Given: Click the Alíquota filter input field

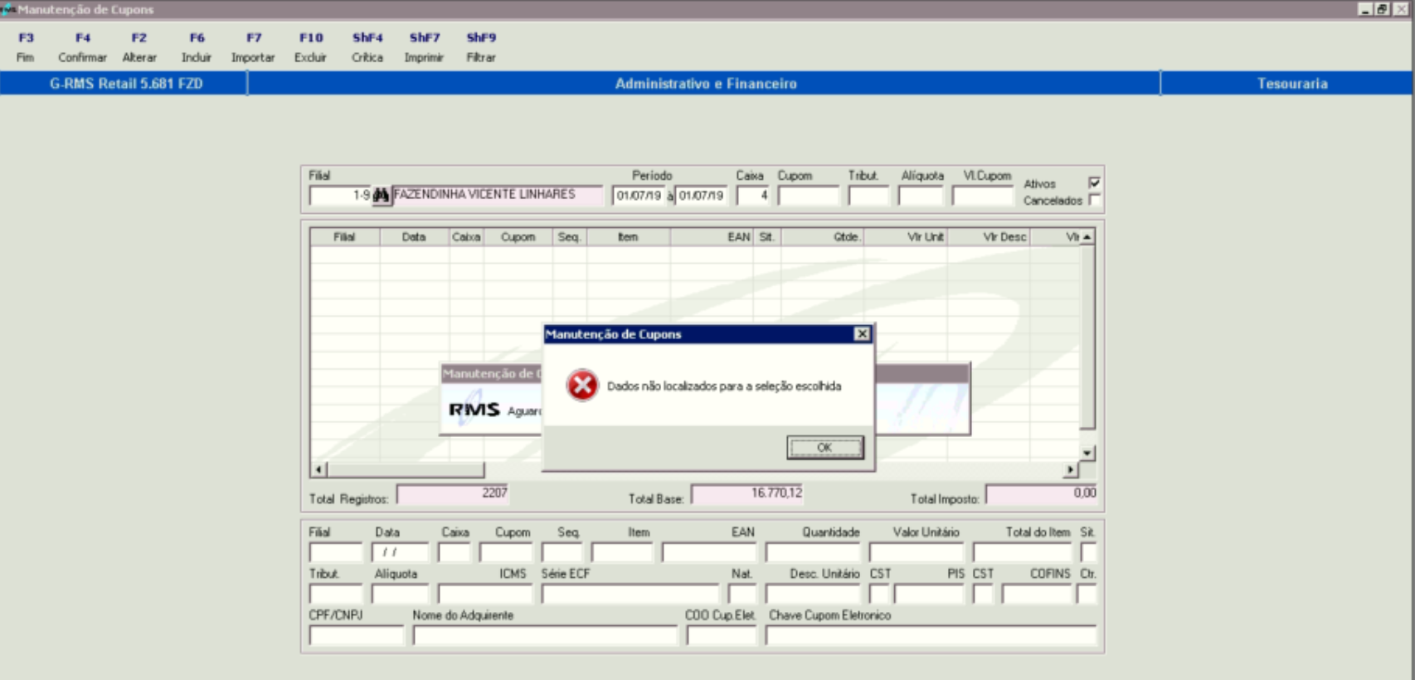Looking at the screenshot, I should 921,196.
